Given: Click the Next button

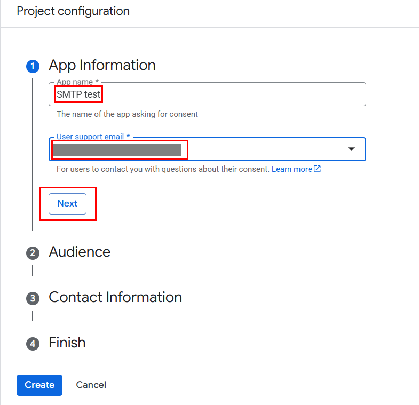Looking at the screenshot, I should [67, 204].
